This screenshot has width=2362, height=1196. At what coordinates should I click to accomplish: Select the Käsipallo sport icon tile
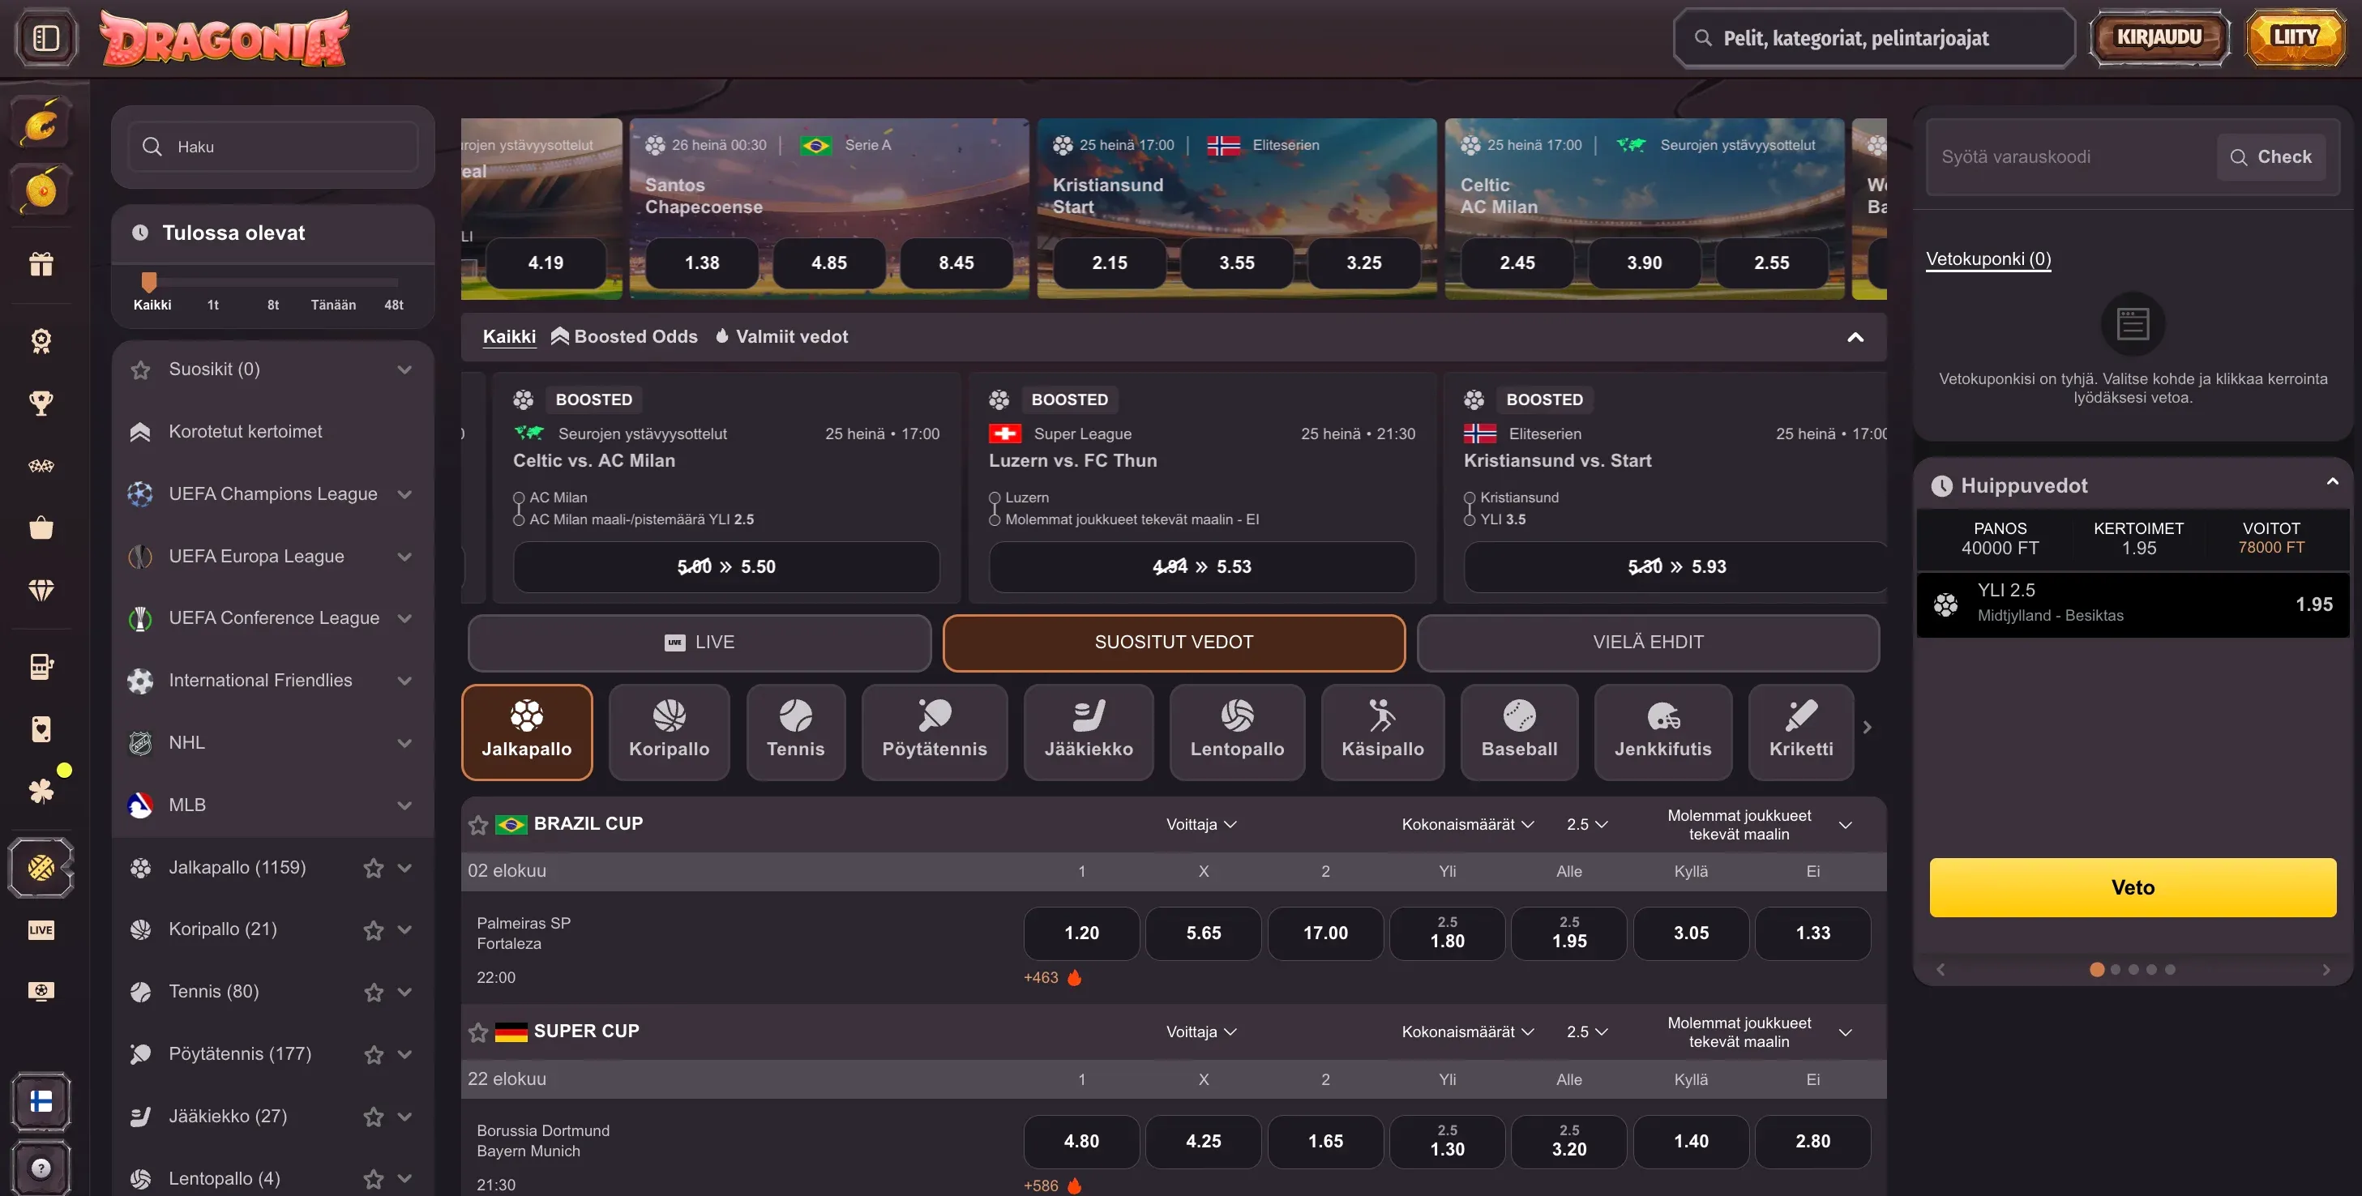point(1383,732)
